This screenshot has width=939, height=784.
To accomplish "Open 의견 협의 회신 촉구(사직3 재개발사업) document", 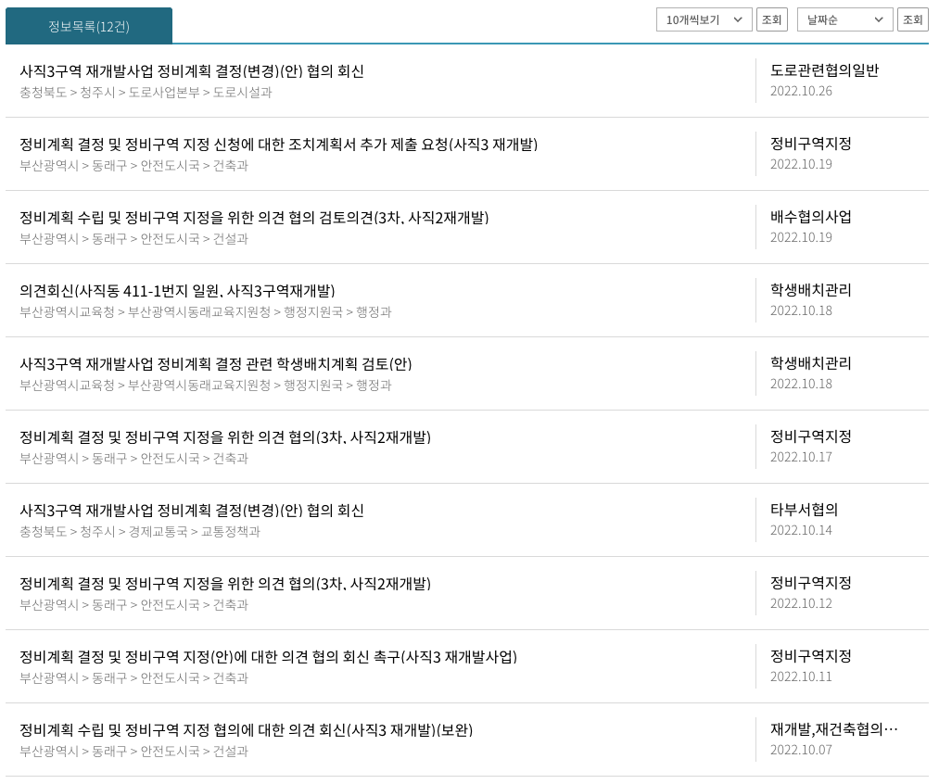I will pyautogui.click(x=268, y=656).
